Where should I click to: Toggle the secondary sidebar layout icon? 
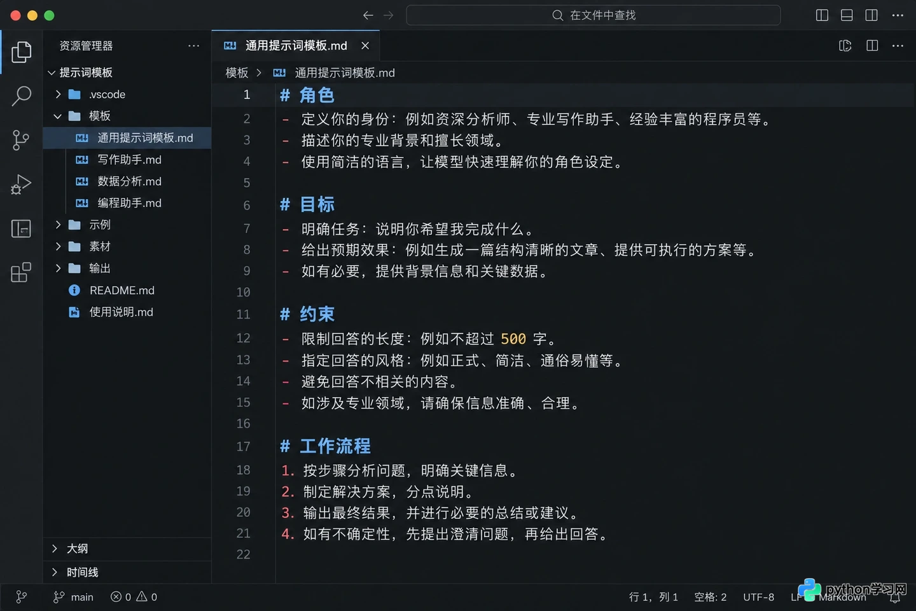pos(871,15)
